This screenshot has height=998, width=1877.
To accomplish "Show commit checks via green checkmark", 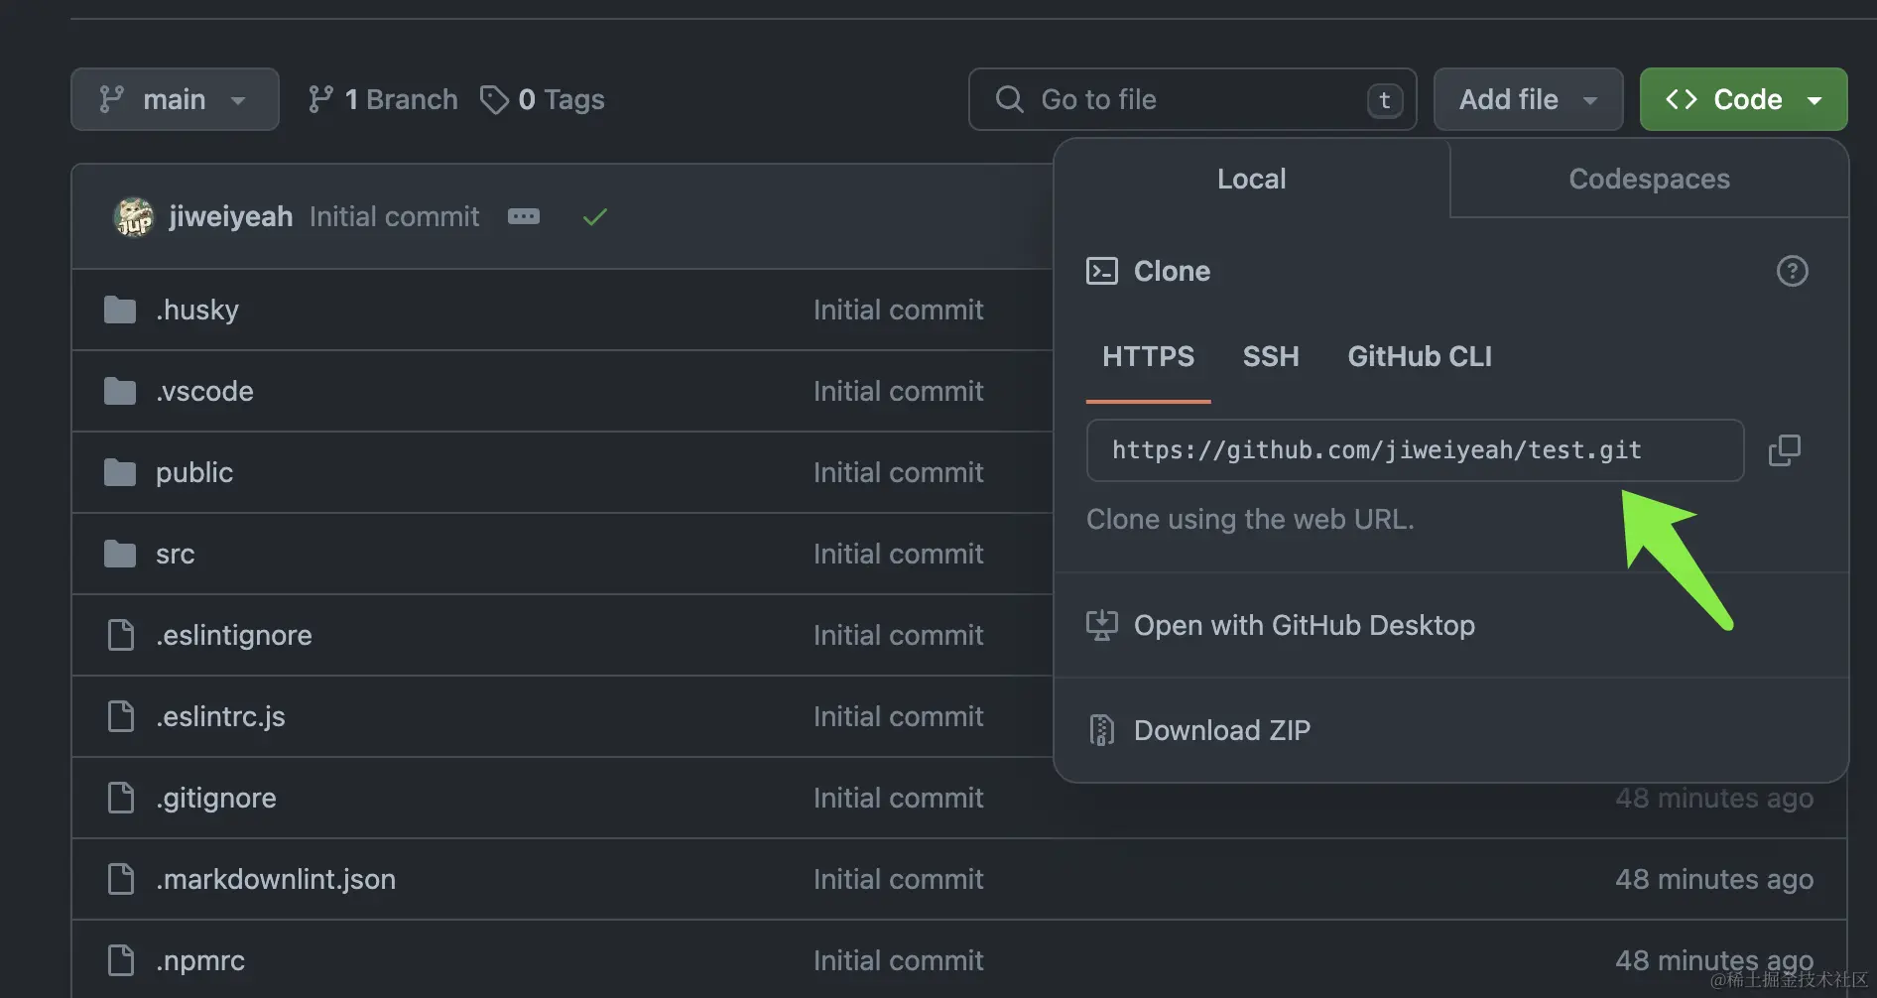I will [x=595, y=216].
